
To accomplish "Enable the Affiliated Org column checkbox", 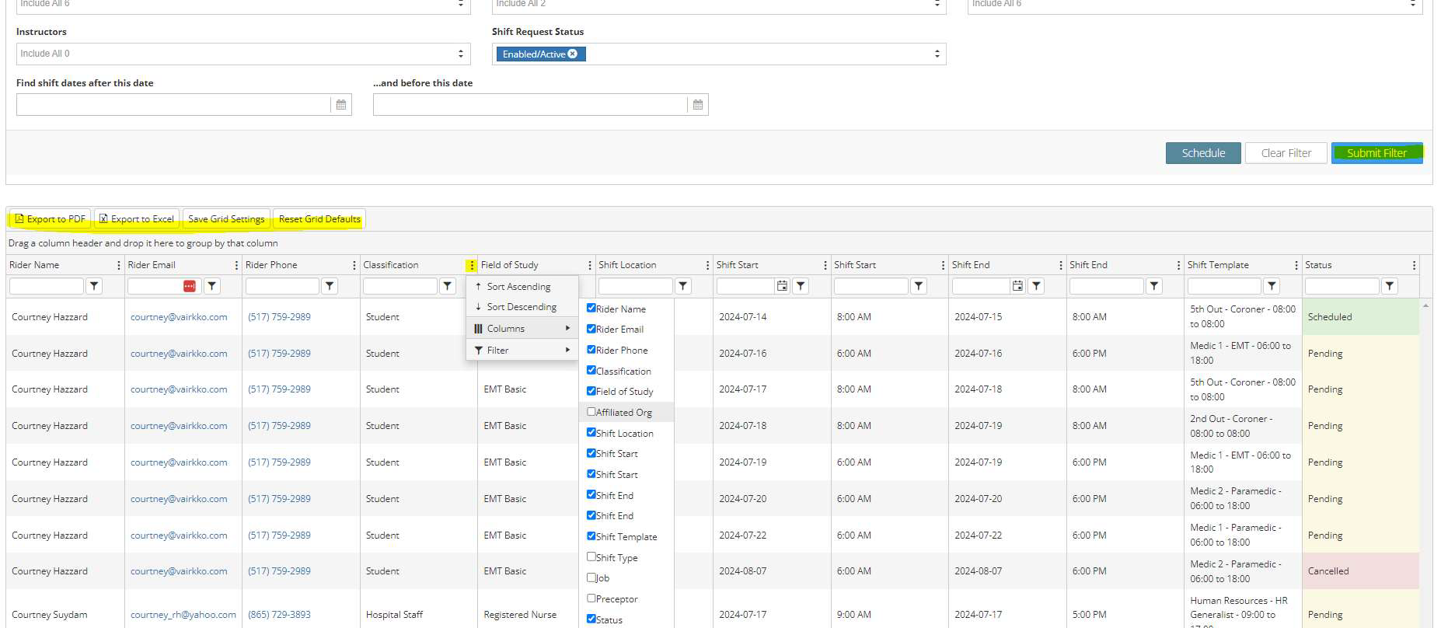I will pyautogui.click(x=591, y=412).
